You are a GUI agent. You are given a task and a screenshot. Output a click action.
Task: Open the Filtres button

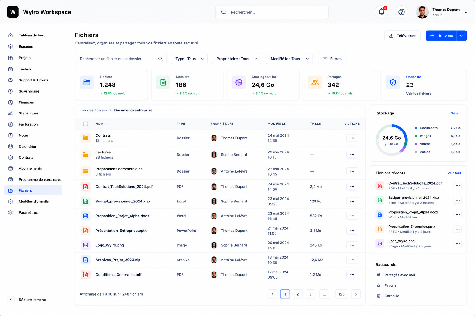pos(332,59)
